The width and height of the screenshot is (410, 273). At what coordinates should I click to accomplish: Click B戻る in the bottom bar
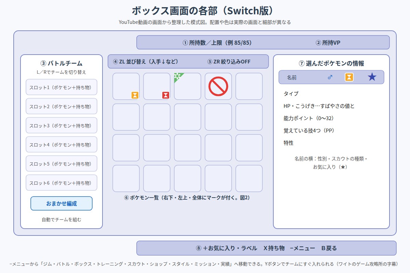tap(329, 248)
